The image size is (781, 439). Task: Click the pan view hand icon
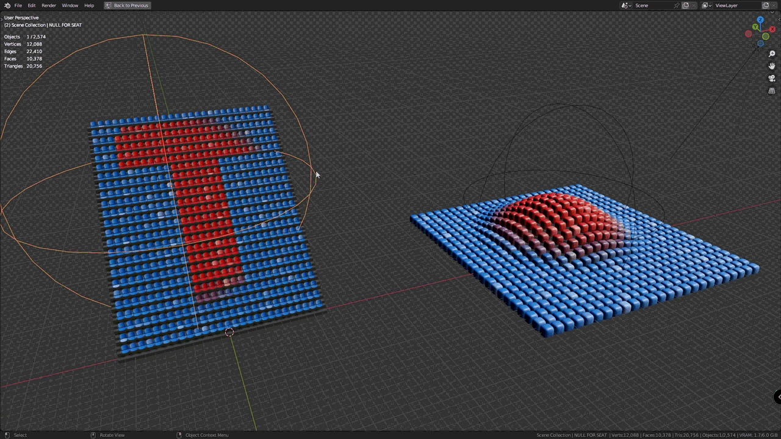pos(772,66)
